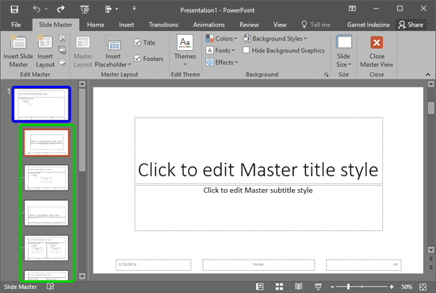Click the Undo arrow icon
This screenshot has width=436, height=293.
pos(36,10)
